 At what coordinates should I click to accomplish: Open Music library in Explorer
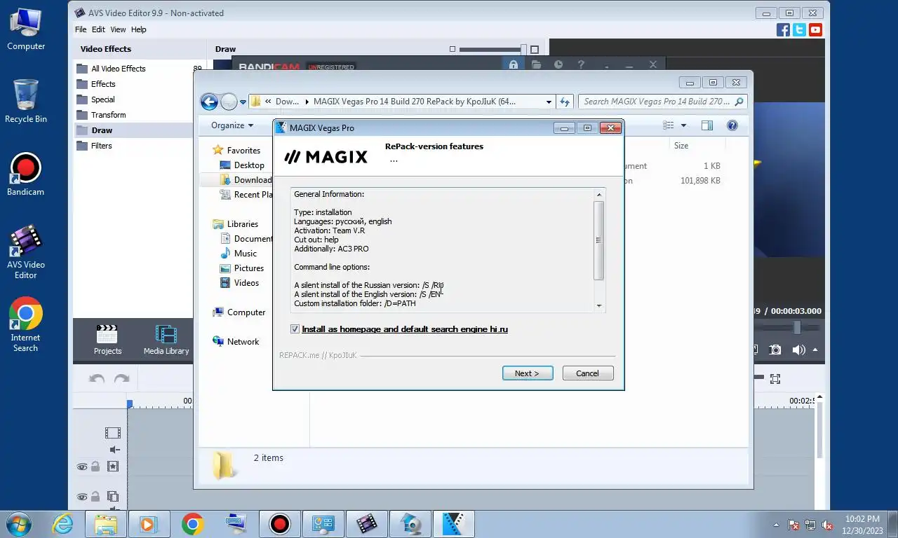click(x=239, y=254)
